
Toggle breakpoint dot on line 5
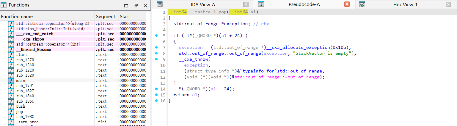coord(156,35)
